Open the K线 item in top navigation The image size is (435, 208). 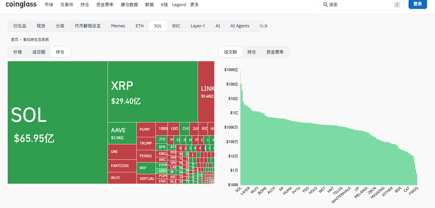point(164,5)
